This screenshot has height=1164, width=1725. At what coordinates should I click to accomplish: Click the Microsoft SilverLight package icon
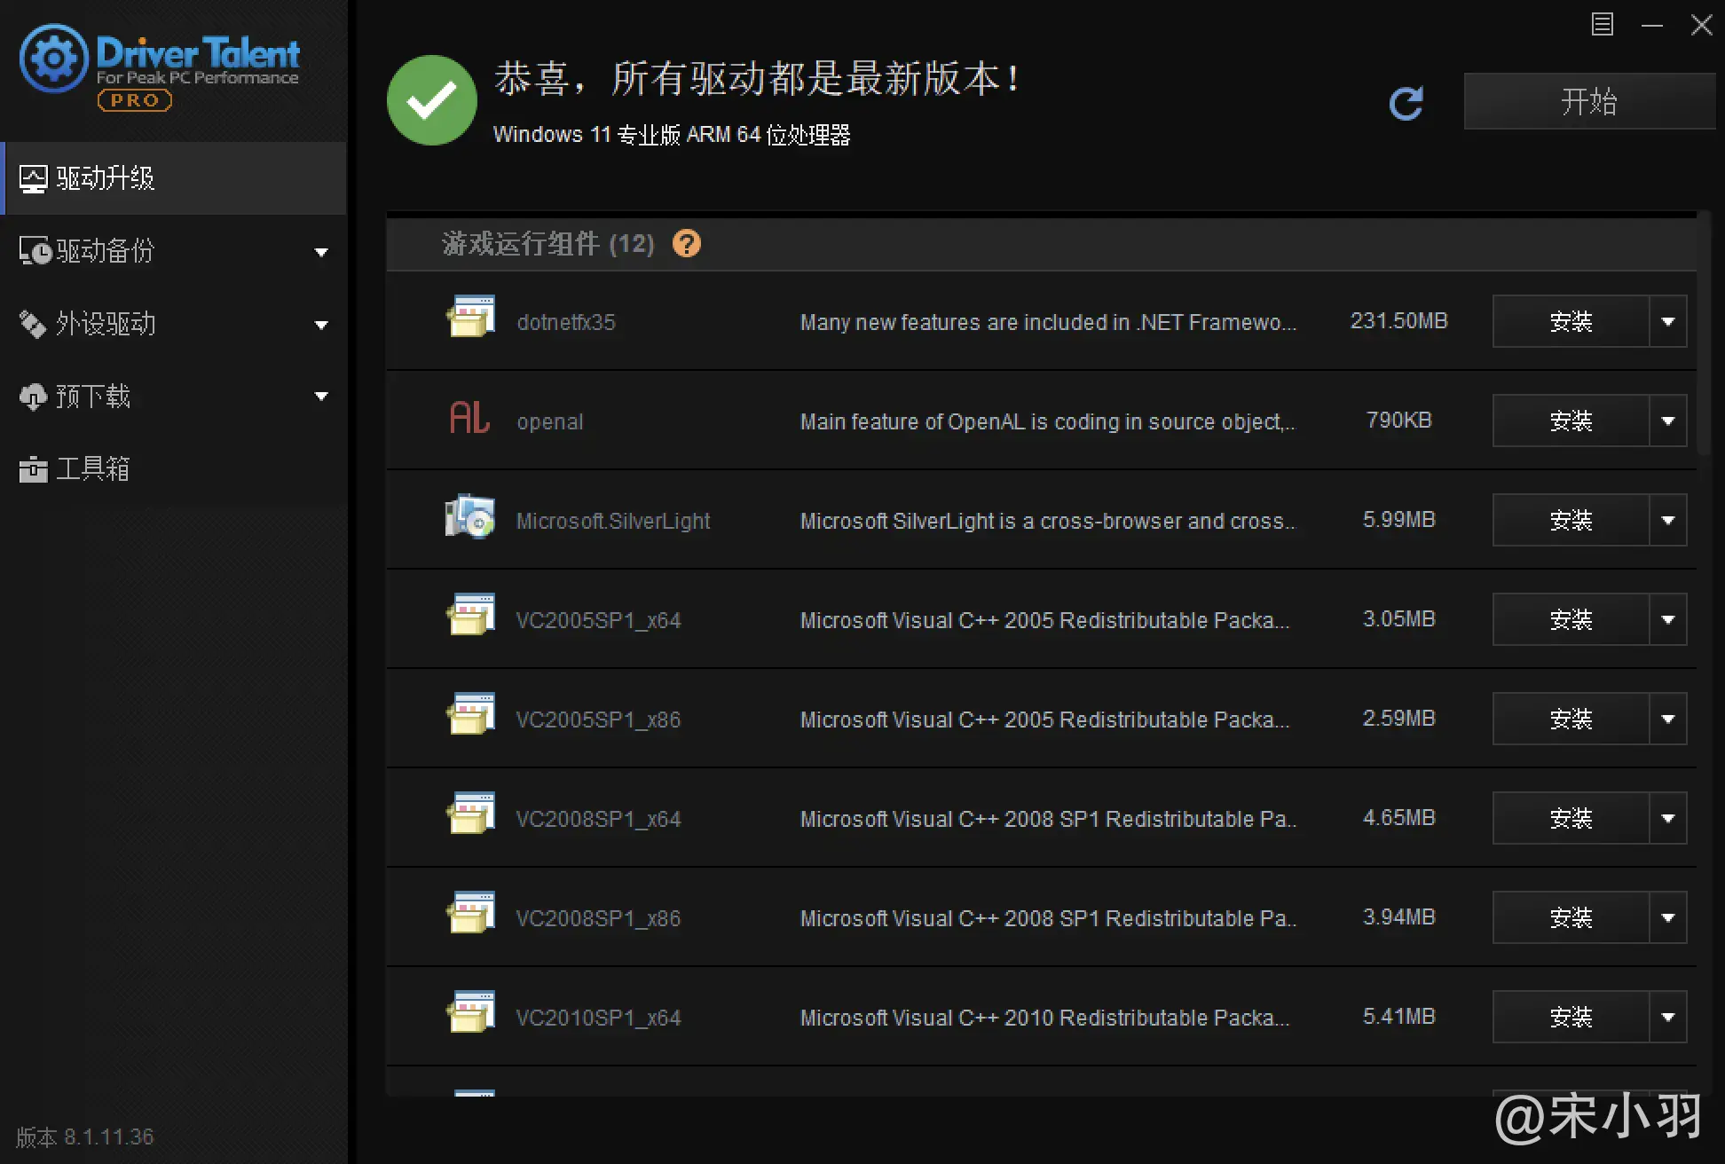coord(469,517)
